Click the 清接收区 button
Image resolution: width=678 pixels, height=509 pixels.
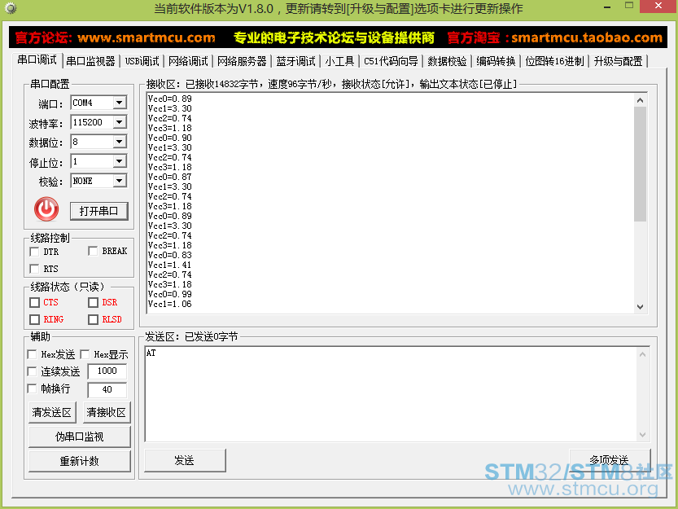tap(107, 412)
